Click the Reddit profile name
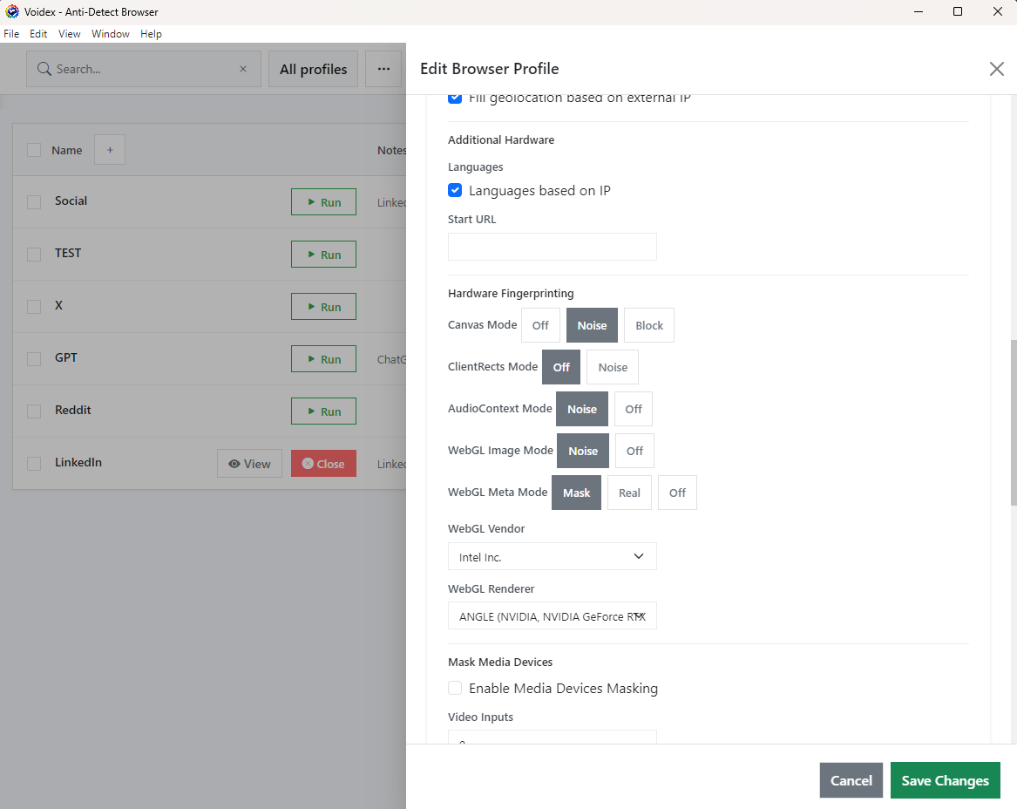The height and width of the screenshot is (809, 1017). point(72,410)
